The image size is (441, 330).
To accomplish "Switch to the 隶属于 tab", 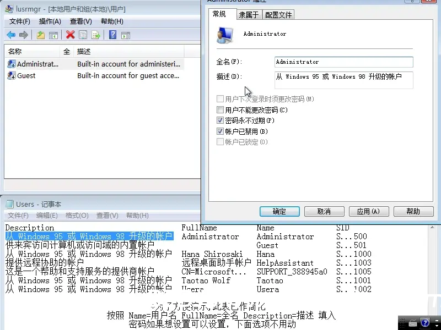I will (x=249, y=15).
